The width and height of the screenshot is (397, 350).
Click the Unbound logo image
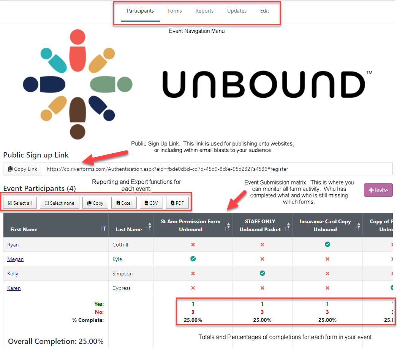198,84
